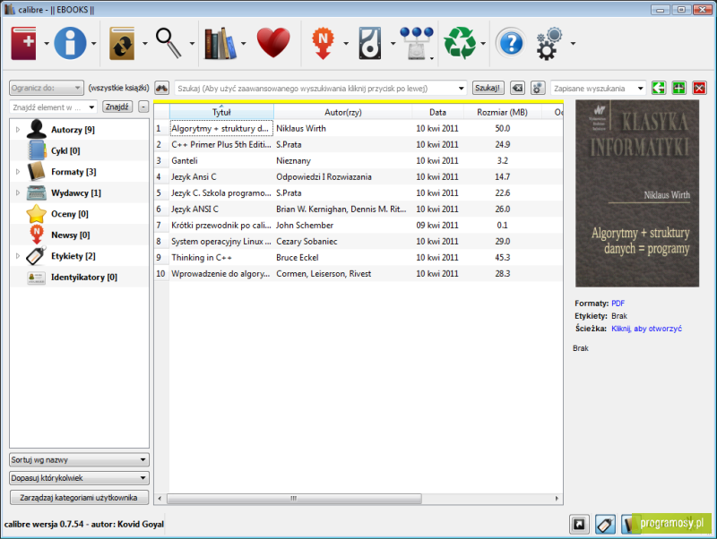Click save current search green plus icon

pyautogui.click(x=679, y=88)
